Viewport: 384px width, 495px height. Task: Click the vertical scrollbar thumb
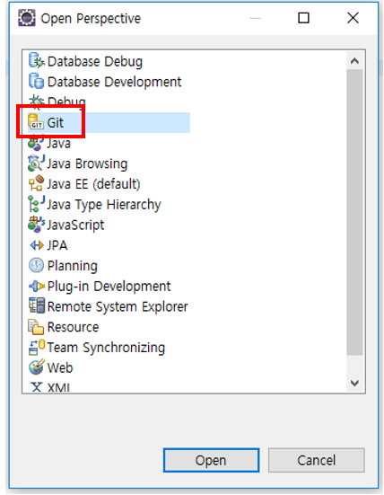(x=354, y=212)
